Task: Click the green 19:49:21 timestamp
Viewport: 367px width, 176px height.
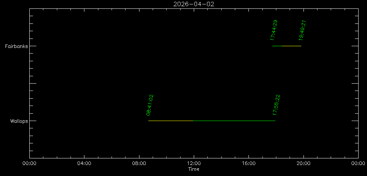Action: click(302, 30)
